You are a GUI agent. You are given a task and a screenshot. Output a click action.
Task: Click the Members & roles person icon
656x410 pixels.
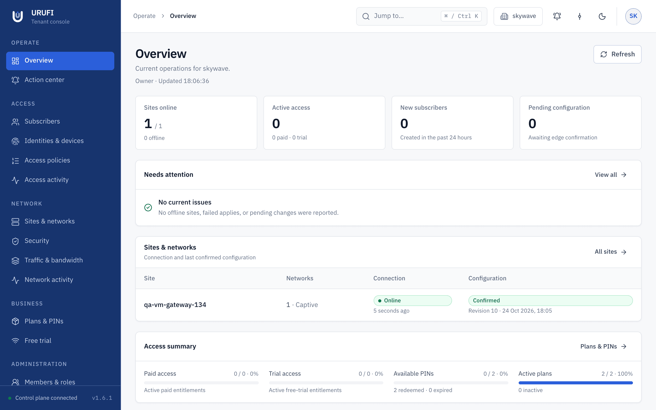coord(15,382)
